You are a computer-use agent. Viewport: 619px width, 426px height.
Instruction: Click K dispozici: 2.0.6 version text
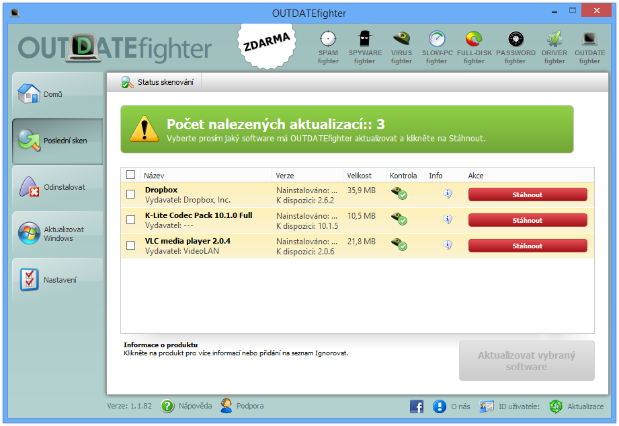(x=305, y=252)
